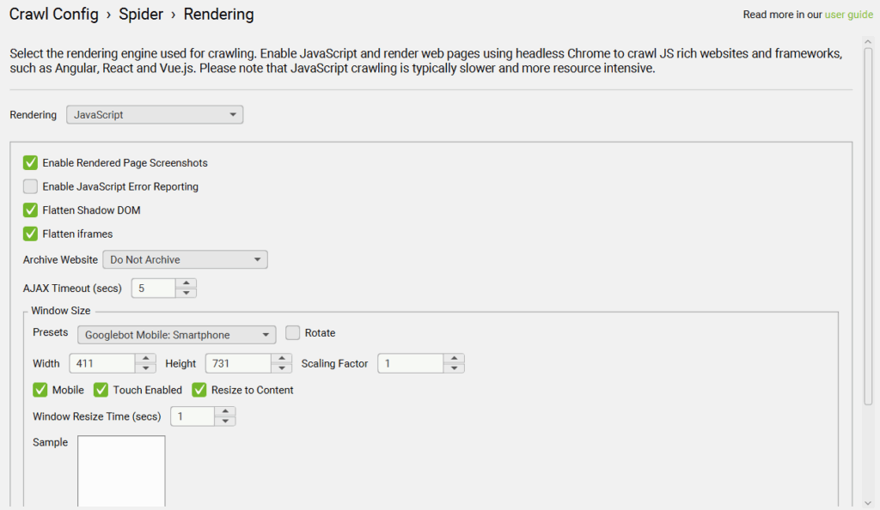Enable JavaScript Error Reporting
The height and width of the screenshot is (510, 880).
[x=30, y=186]
